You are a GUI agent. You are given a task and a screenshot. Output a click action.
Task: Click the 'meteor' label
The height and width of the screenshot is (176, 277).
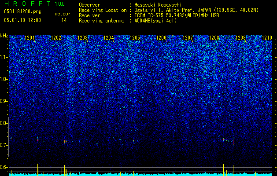pos(63,14)
